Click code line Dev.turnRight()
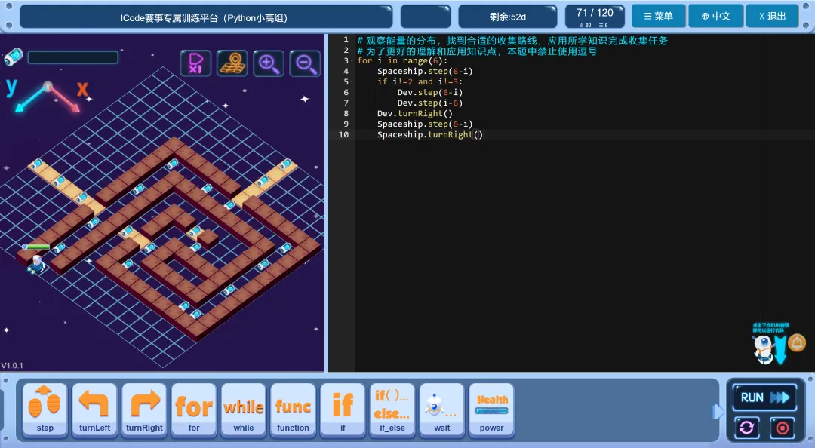 [x=415, y=113]
